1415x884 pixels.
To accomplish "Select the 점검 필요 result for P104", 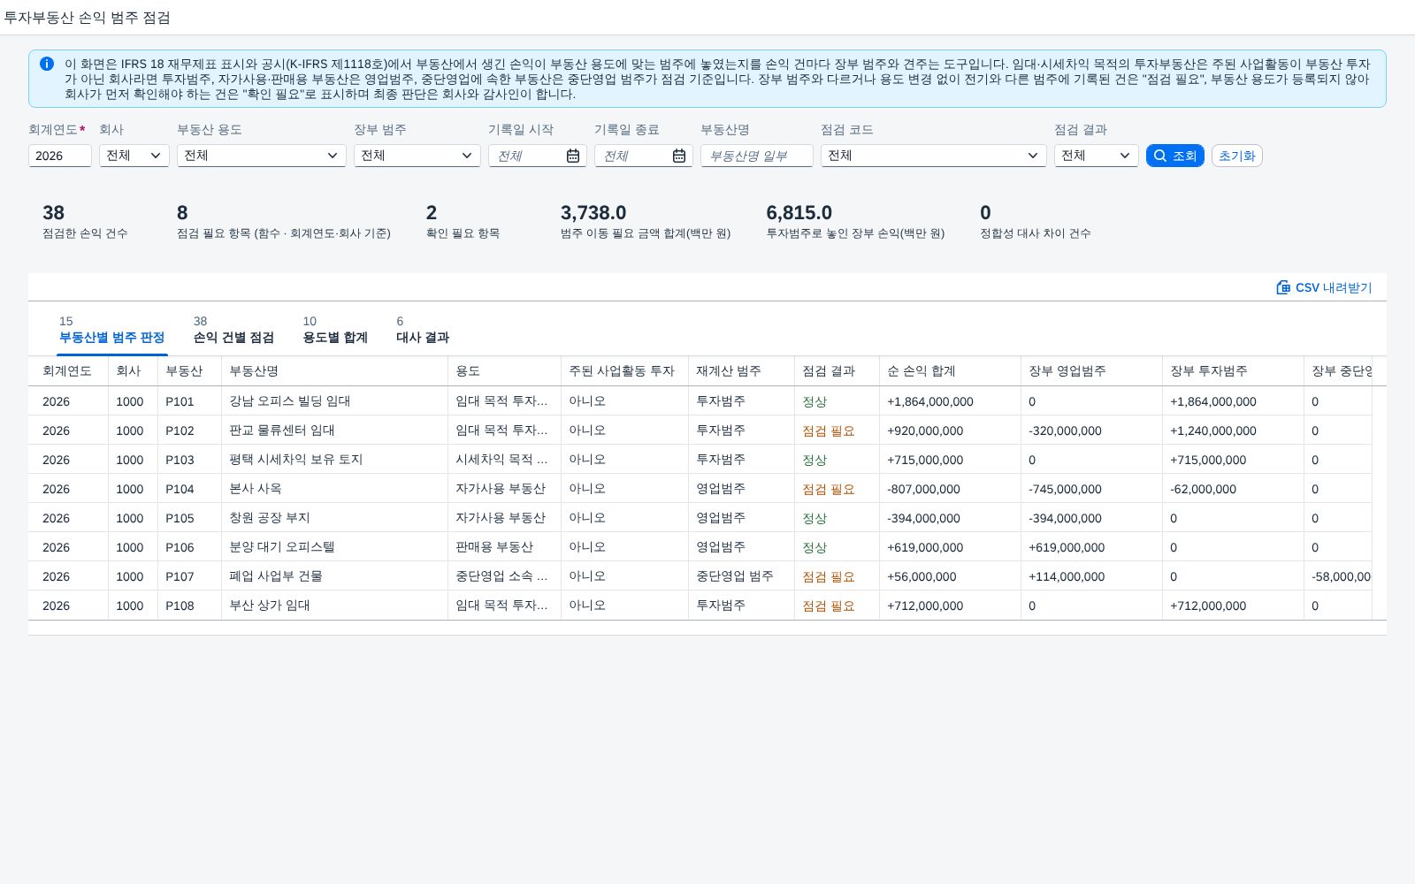I will click(829, 489).
